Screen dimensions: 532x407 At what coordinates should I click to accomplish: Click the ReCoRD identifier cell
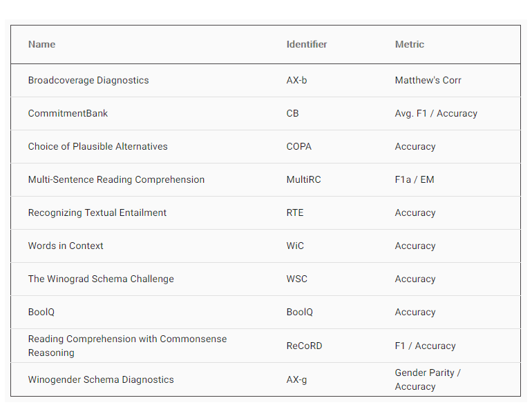[x=304, y=346]
